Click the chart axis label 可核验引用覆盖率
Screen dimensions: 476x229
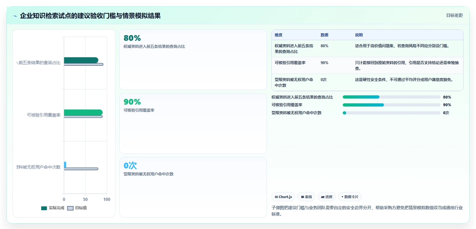coord(44,115)
